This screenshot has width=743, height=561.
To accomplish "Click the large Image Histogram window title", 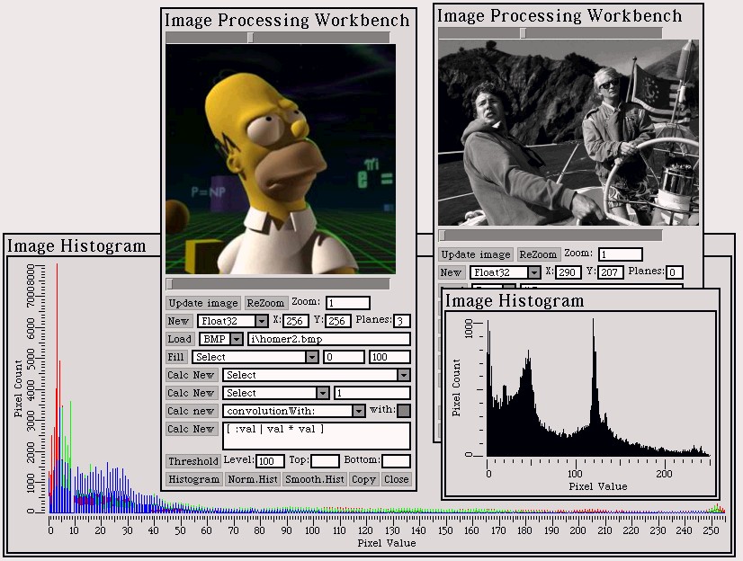I will pyautogui.click(x=76, y=246).
